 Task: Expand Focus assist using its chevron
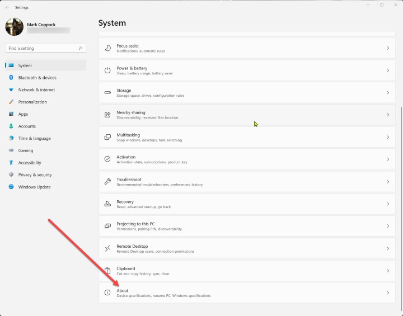(x=388, y=49)
